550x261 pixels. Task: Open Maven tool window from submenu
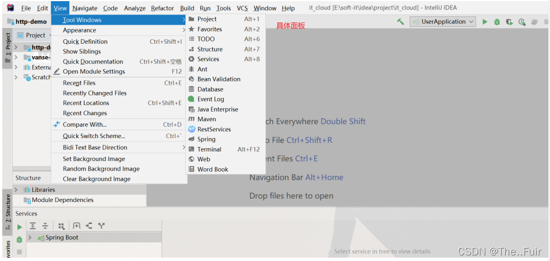pos(226,119)
